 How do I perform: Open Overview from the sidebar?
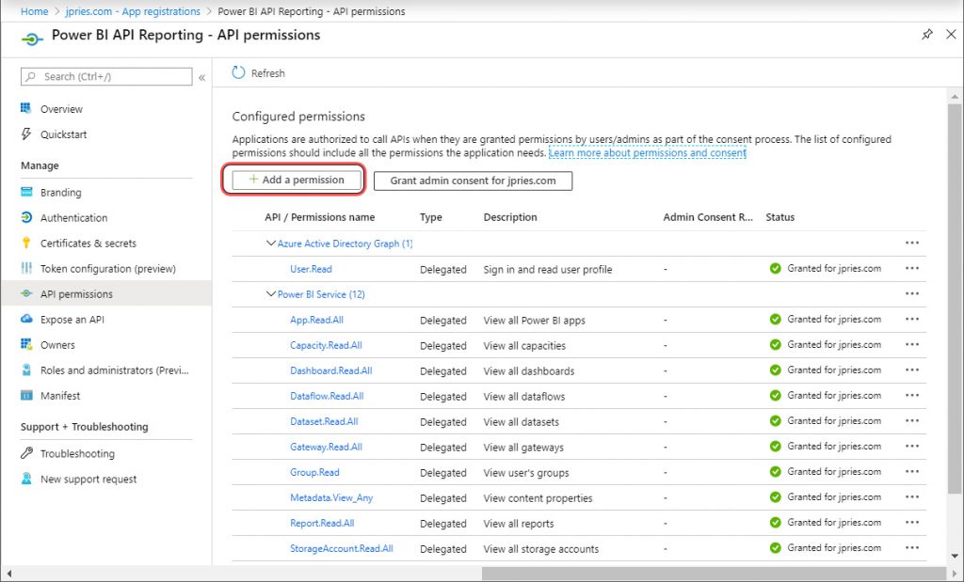[61, 109]
